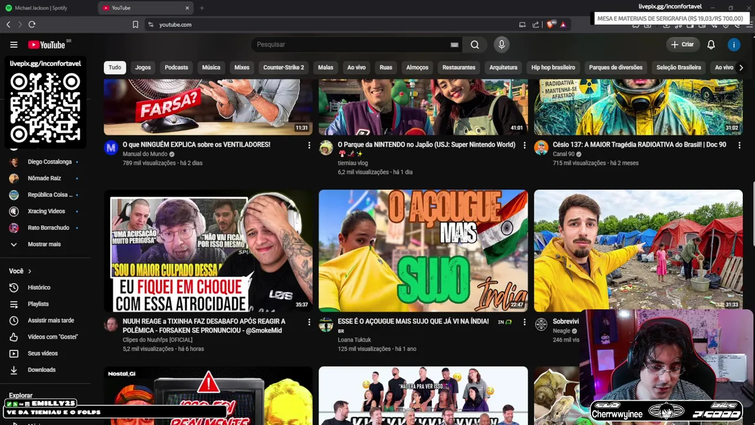The width and height of the screenshot is (755, 425).
Task: Open site settings icon beside URL
Action: [x=150, y=24]
